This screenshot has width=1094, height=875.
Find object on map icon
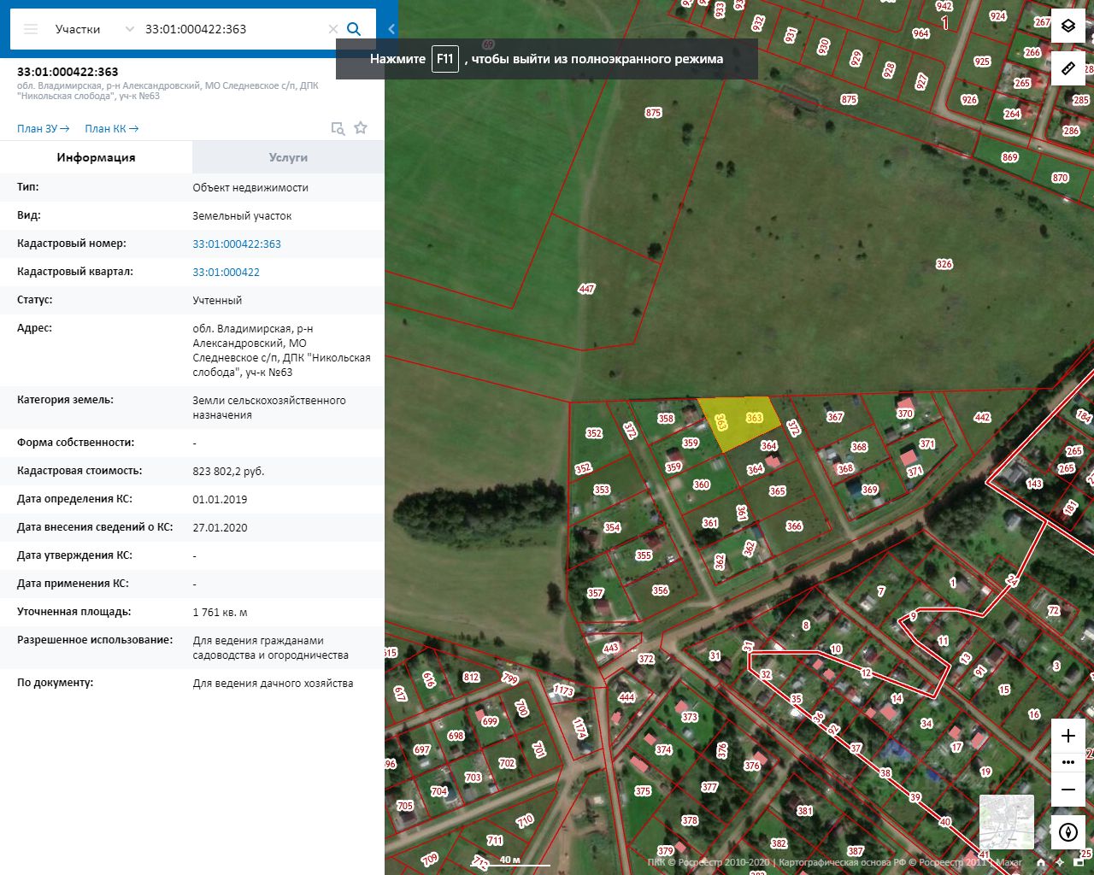(x=338, y=128)
